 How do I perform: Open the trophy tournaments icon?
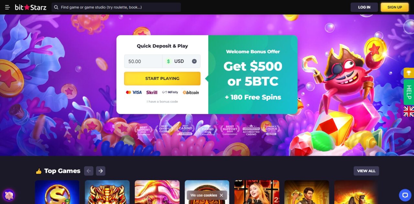(409, 73)
